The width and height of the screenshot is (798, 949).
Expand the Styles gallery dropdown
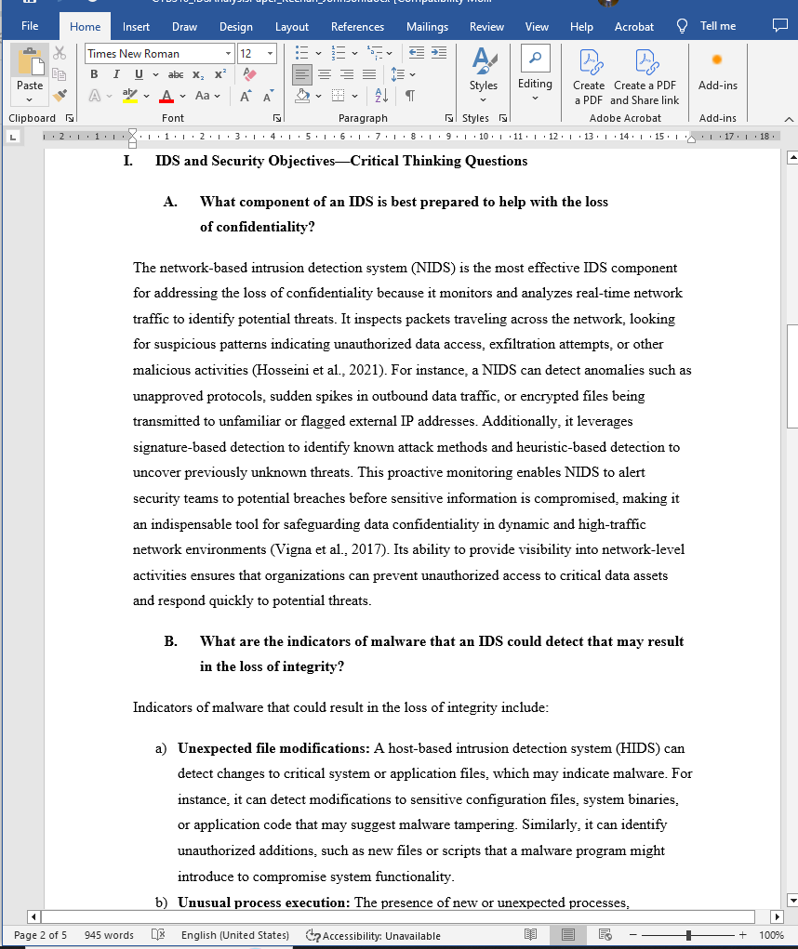pyautogui.click(x=483, y=99)
